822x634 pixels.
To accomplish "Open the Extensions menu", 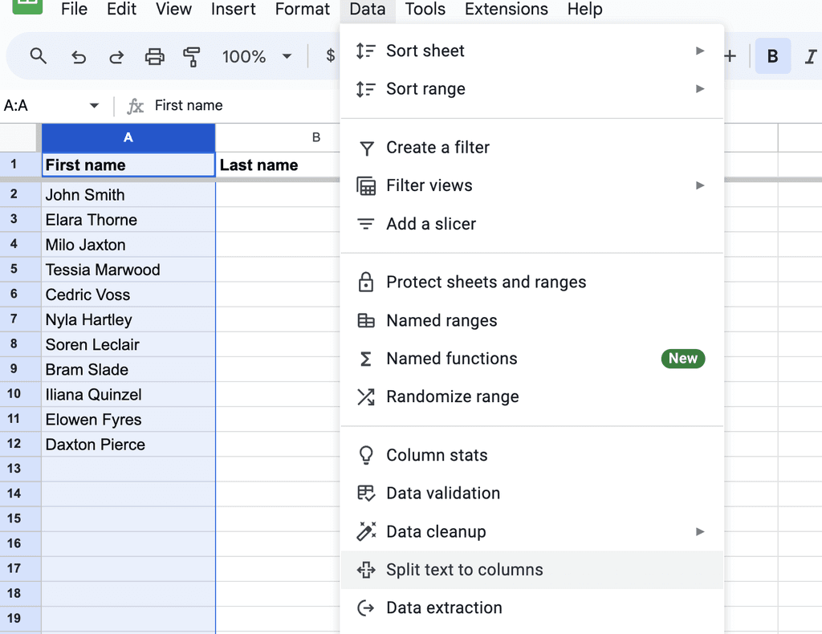I will click(506, 10).
